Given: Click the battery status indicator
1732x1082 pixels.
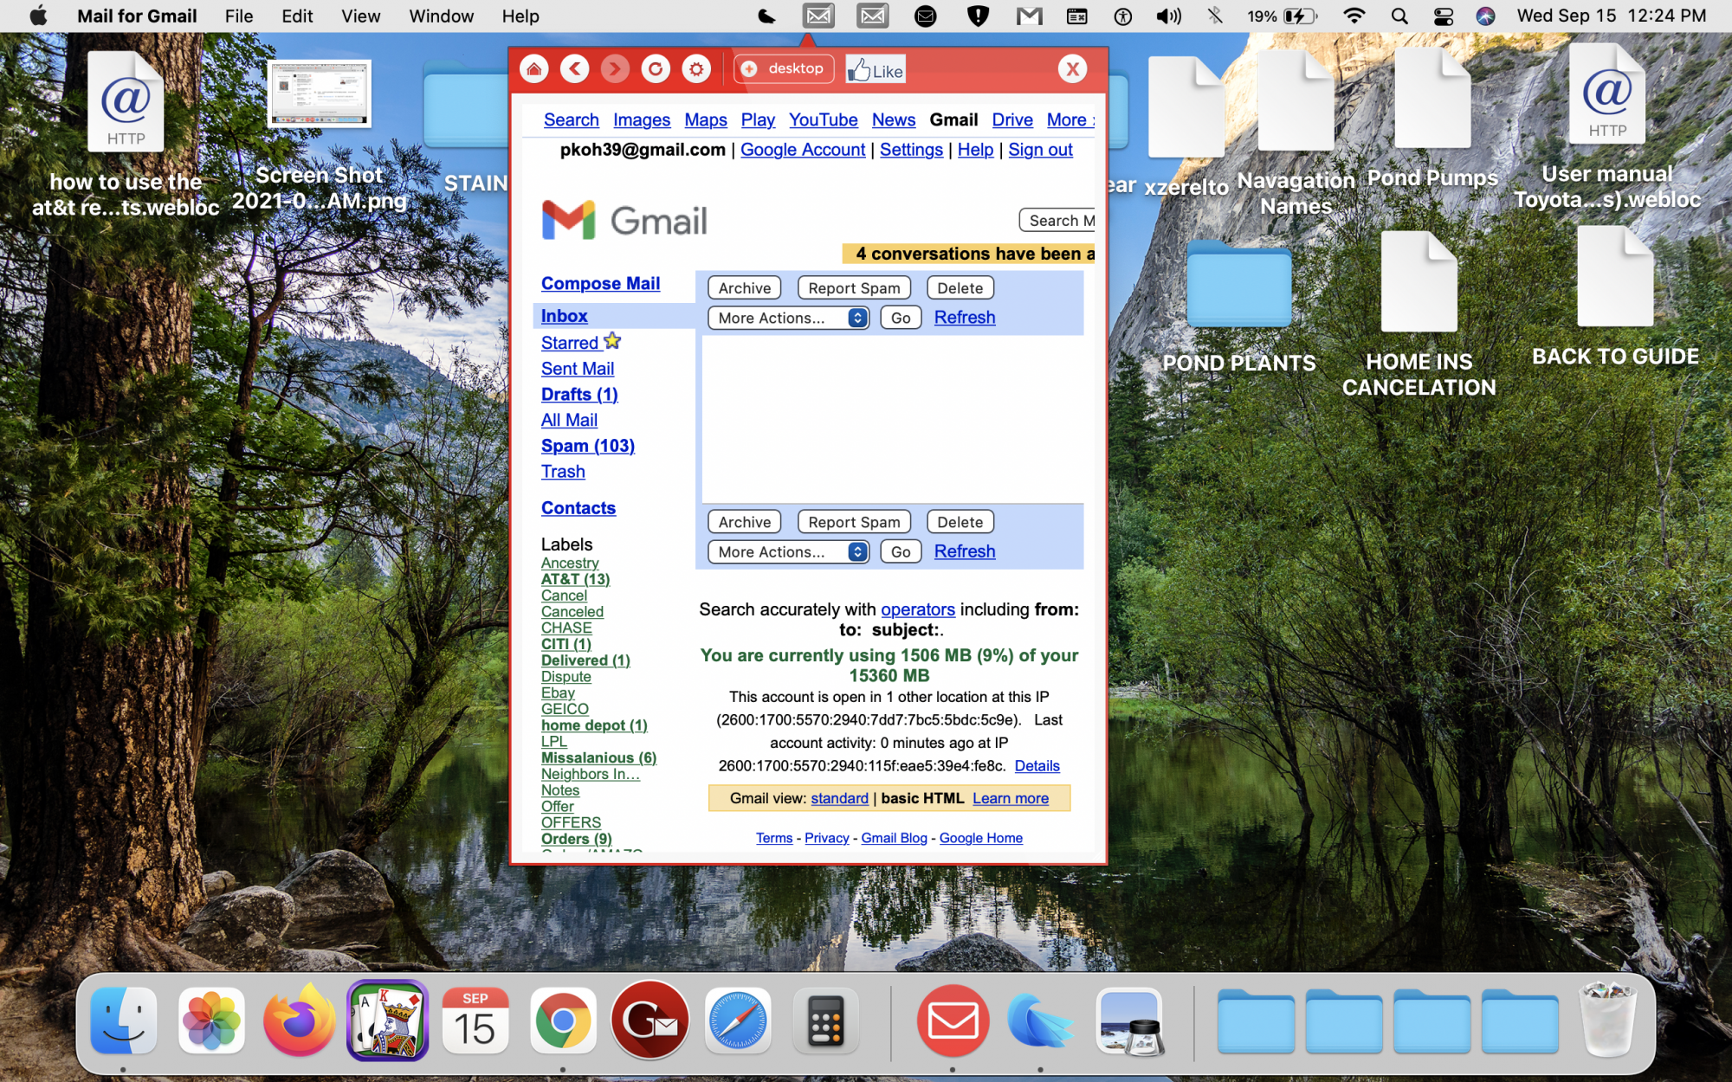Looking at the screenshot, I should coord(1283,16).
